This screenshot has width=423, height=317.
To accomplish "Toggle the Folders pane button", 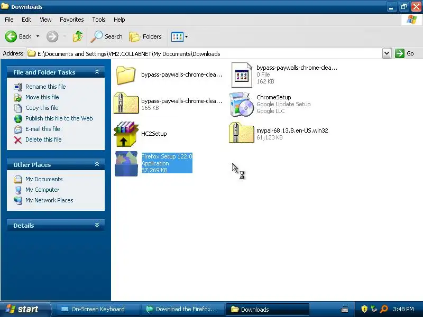I will (145, 36).
